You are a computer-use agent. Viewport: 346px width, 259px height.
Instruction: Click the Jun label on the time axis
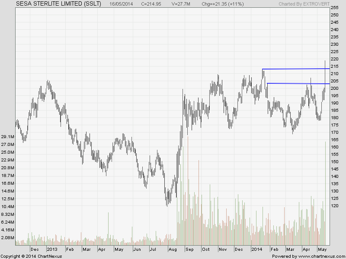(x=137, y=250)
